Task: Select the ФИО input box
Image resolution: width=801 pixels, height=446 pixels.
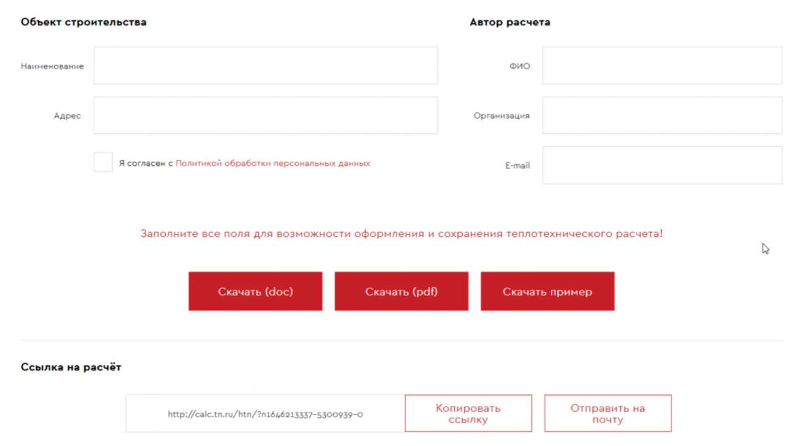Action: (662, 65)
